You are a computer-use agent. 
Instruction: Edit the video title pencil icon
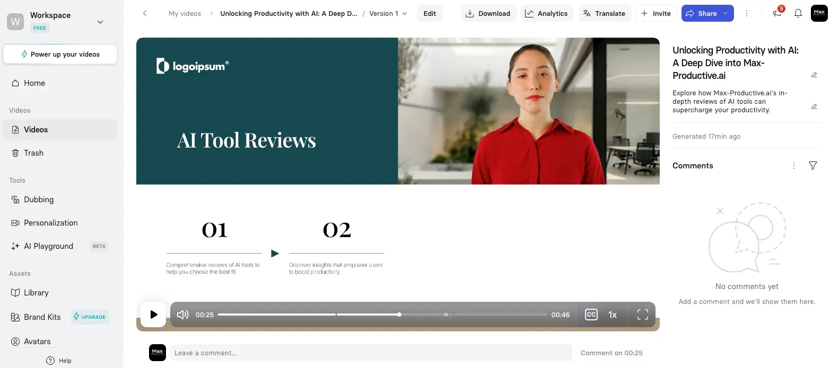pyautogui.click(x=814, y=75)
